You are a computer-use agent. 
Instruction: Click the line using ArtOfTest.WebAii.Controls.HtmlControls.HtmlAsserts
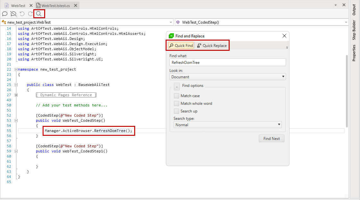pyautogui.click(x=82, y=34)
